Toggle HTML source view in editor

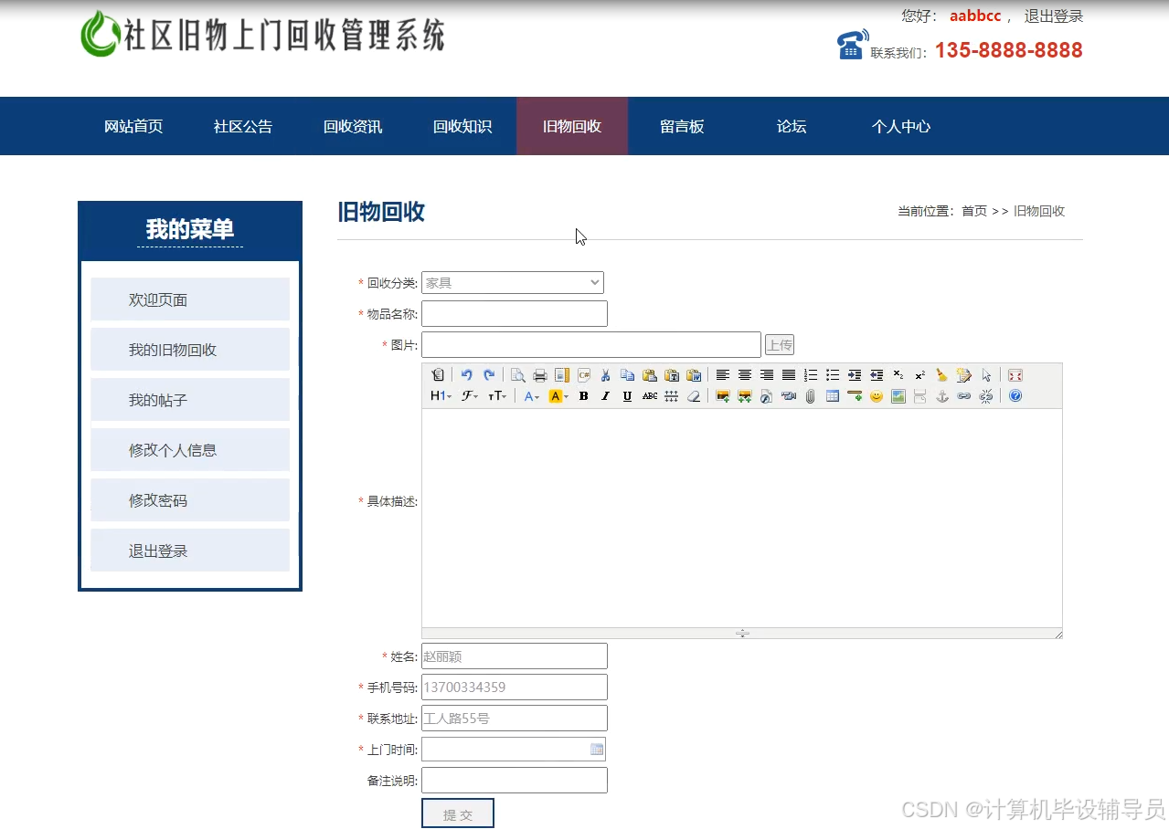[x=438, y=375]
